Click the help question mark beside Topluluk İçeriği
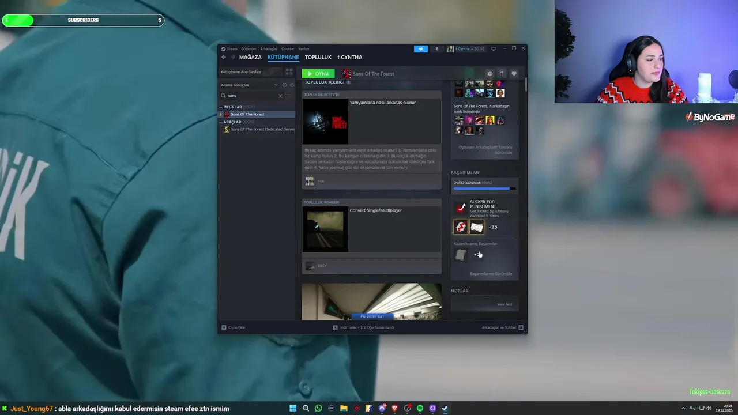Image resolution: width=738 pixels, height=415 pixels. (x=348, y=82)
